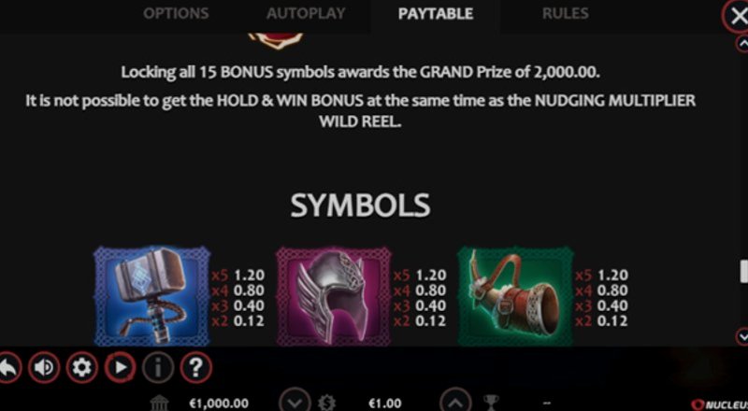The width and height of the screenshot is (748, 411).
Task: Click the winged helmet symbol
Action: tap(334, 296)
